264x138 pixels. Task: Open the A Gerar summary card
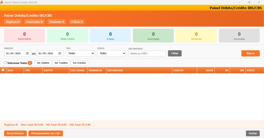pos(110,36)
